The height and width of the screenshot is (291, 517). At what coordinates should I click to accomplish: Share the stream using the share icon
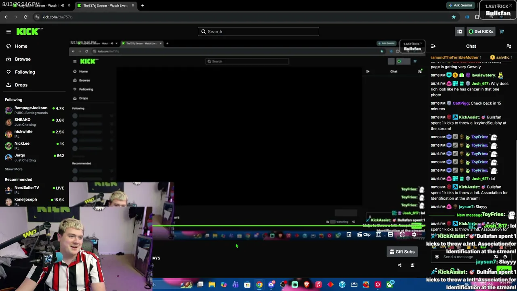tap(399, 265)
